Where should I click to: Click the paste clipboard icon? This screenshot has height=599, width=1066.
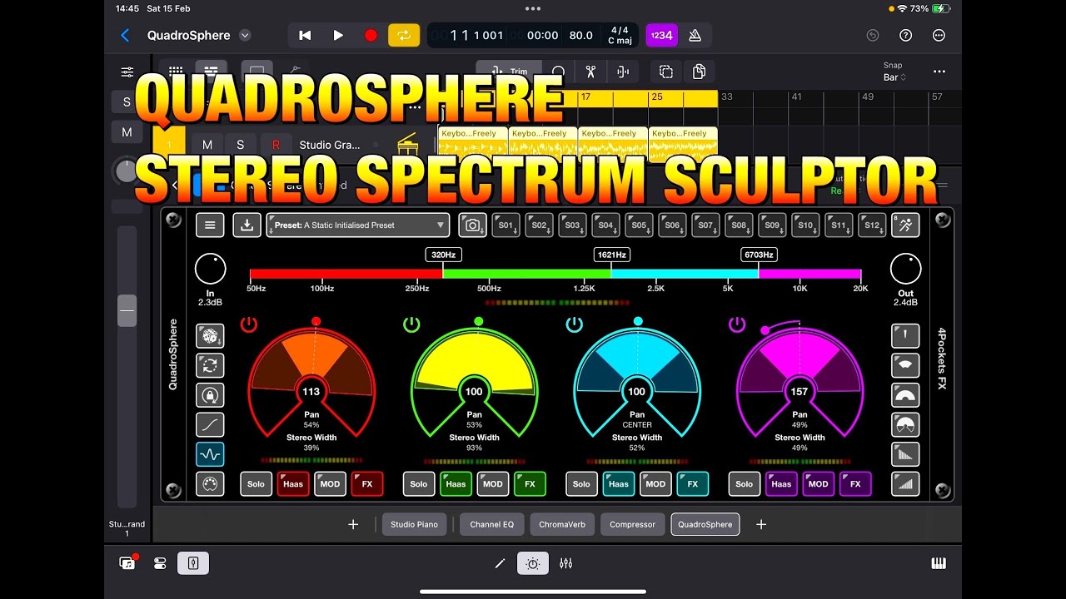coord(700,72)
